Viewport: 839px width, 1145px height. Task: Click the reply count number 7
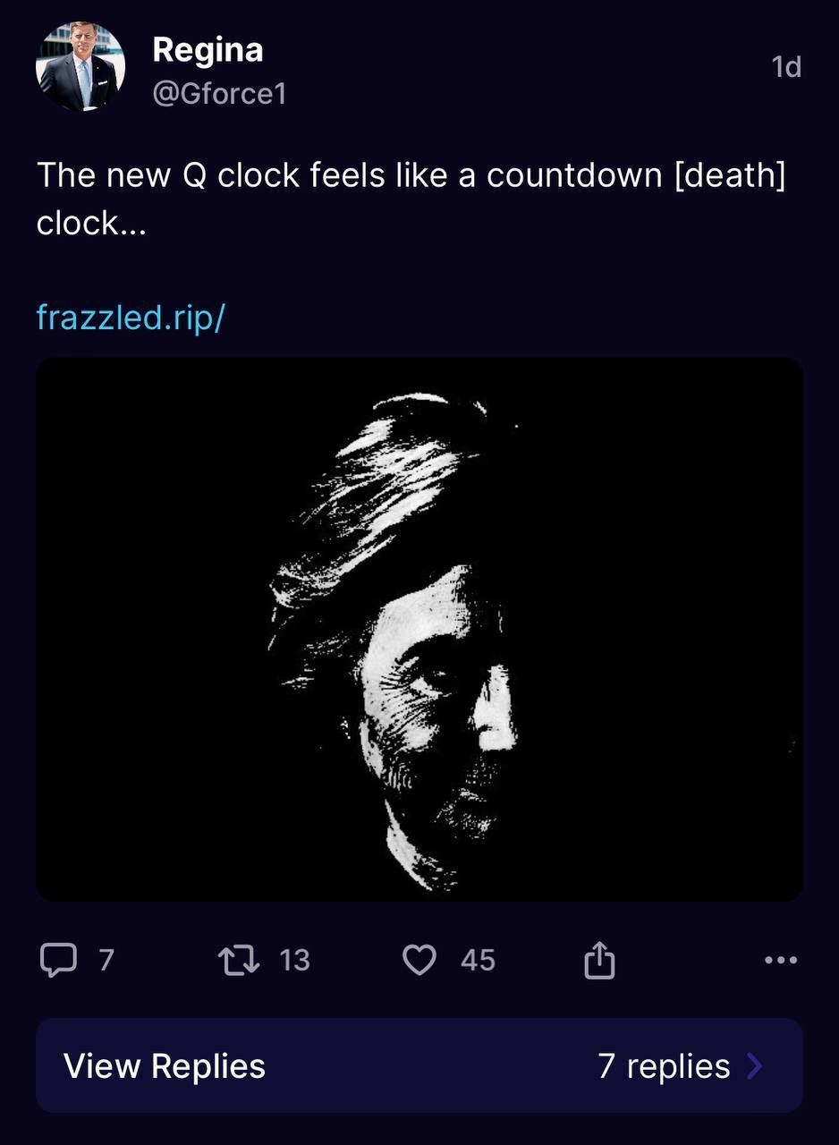(106, 961)
